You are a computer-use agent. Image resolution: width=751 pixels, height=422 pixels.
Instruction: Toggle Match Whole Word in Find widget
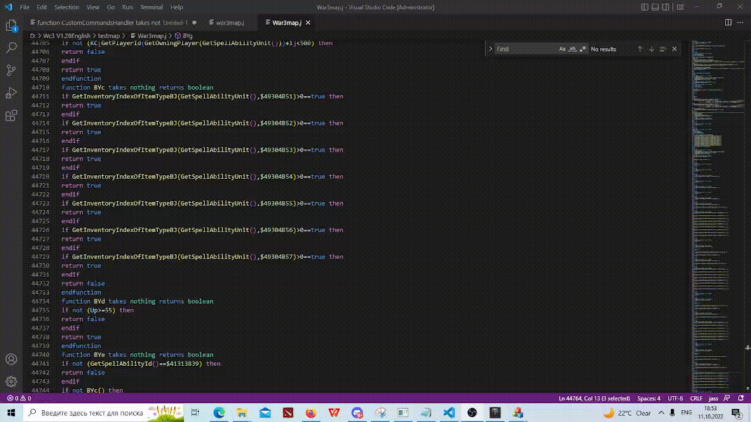pyautogui.click(x=573, y=49)
